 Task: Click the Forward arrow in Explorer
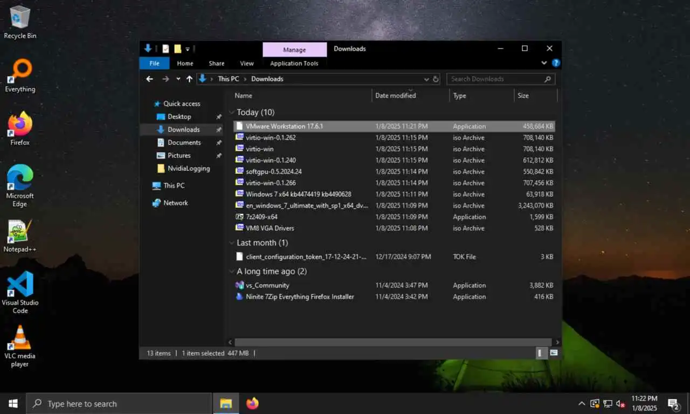point(165,79)
